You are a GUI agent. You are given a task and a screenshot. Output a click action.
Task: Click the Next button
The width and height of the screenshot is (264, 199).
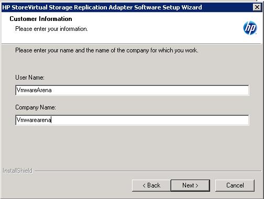coord(190,185)
